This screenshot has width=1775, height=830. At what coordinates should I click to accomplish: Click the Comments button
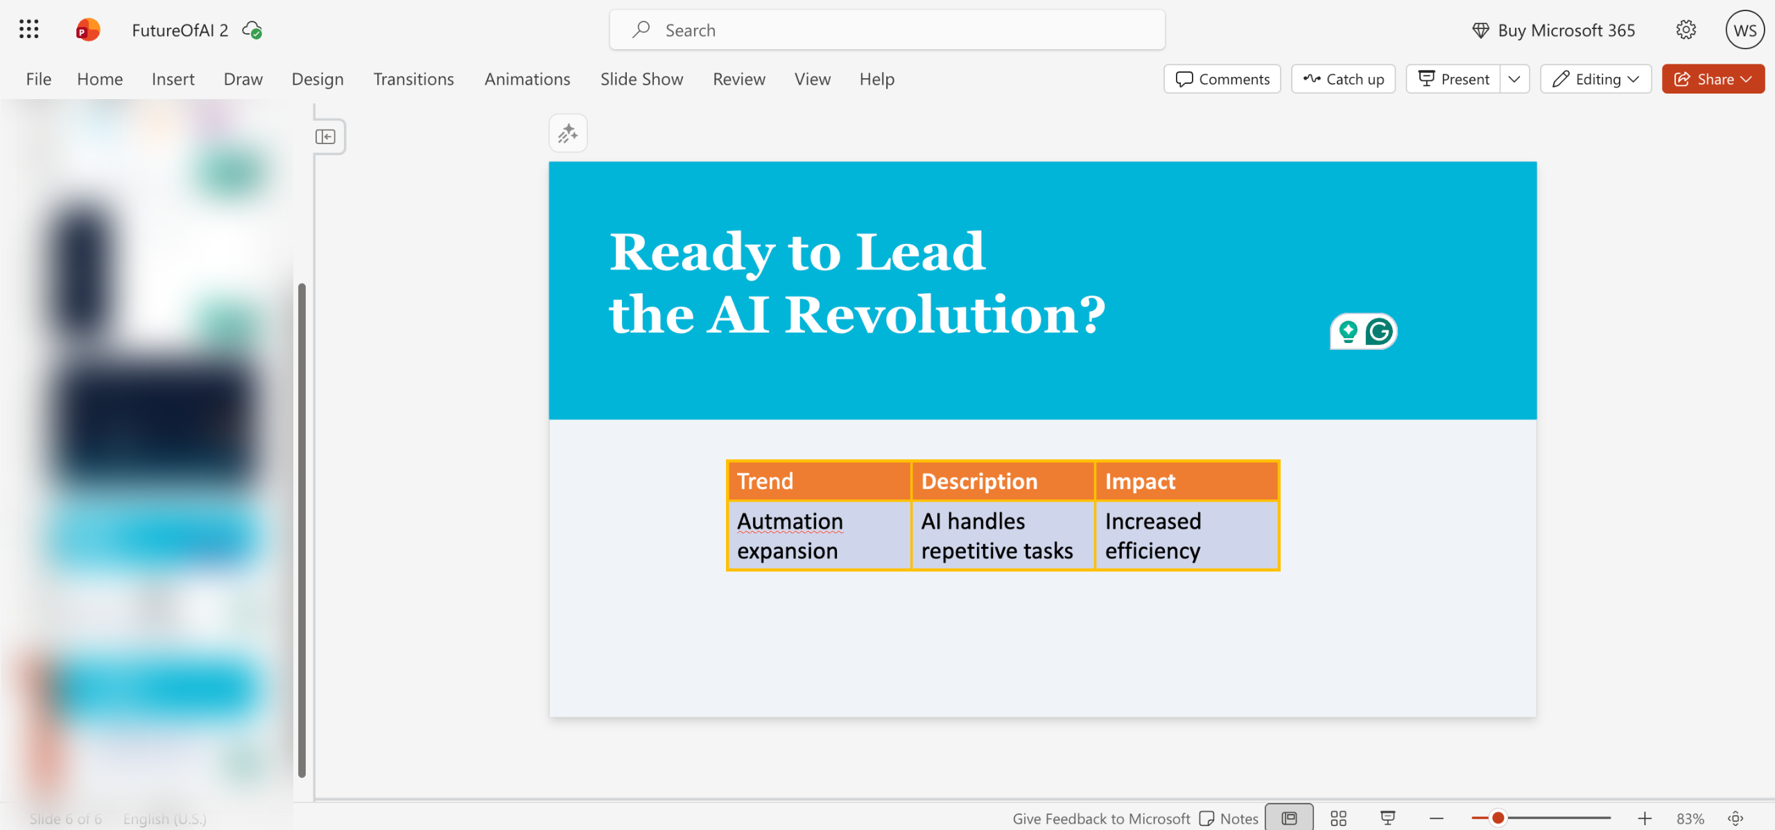click(x=1222, y=79)
